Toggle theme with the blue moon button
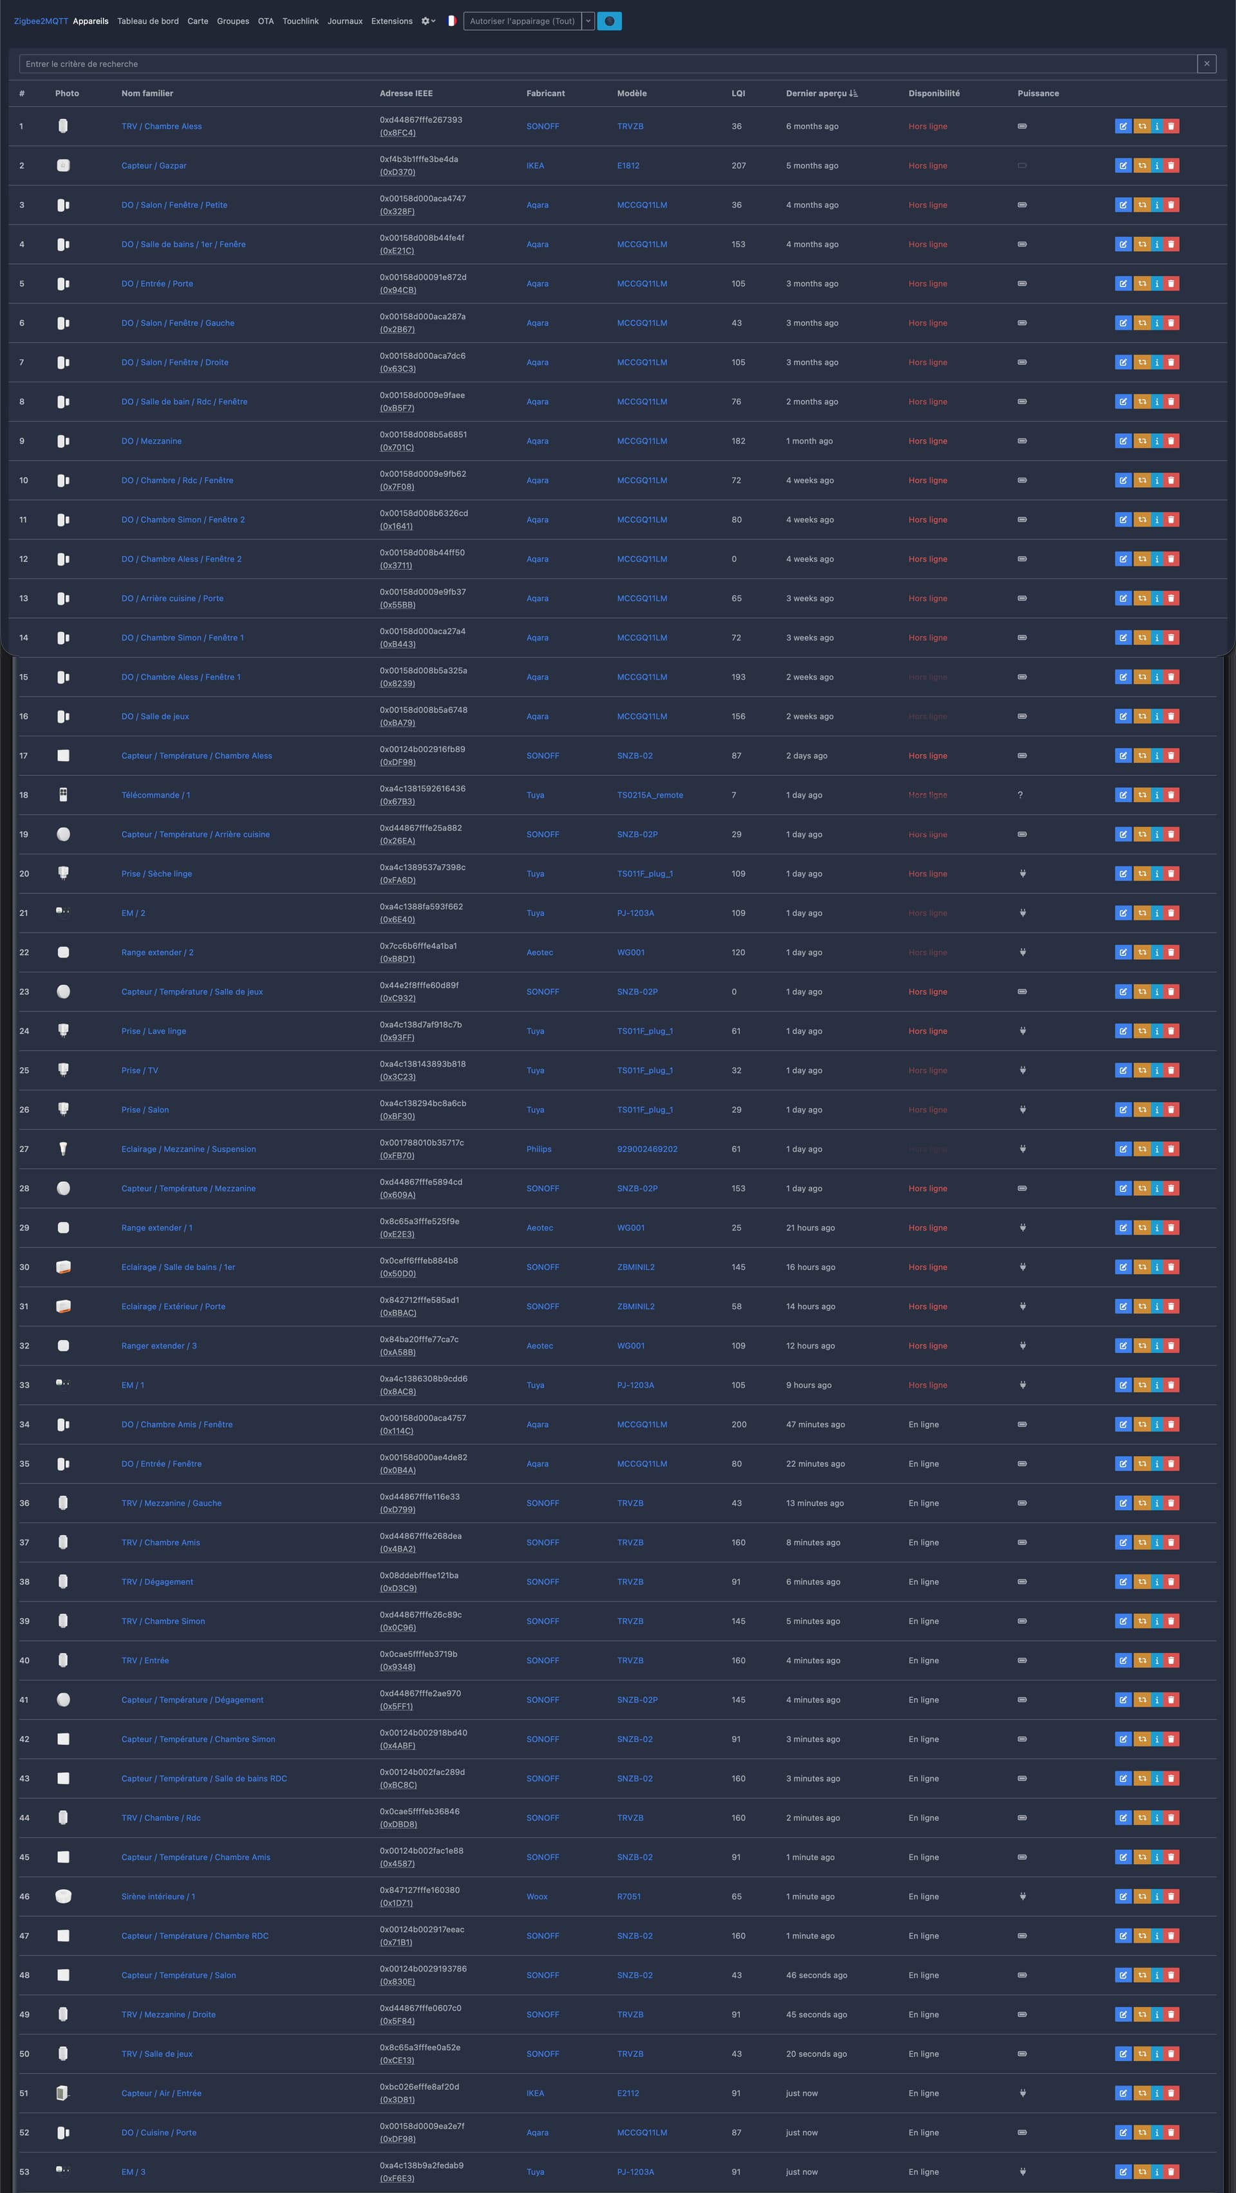 610,21
